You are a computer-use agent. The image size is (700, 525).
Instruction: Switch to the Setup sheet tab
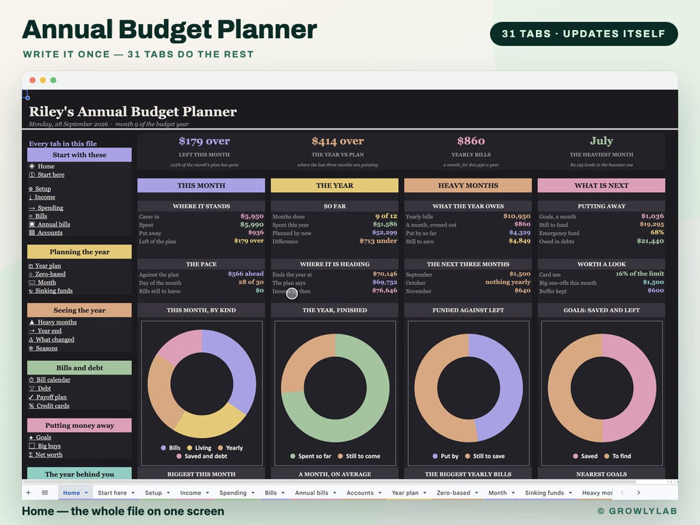click(x=153, y=492)
